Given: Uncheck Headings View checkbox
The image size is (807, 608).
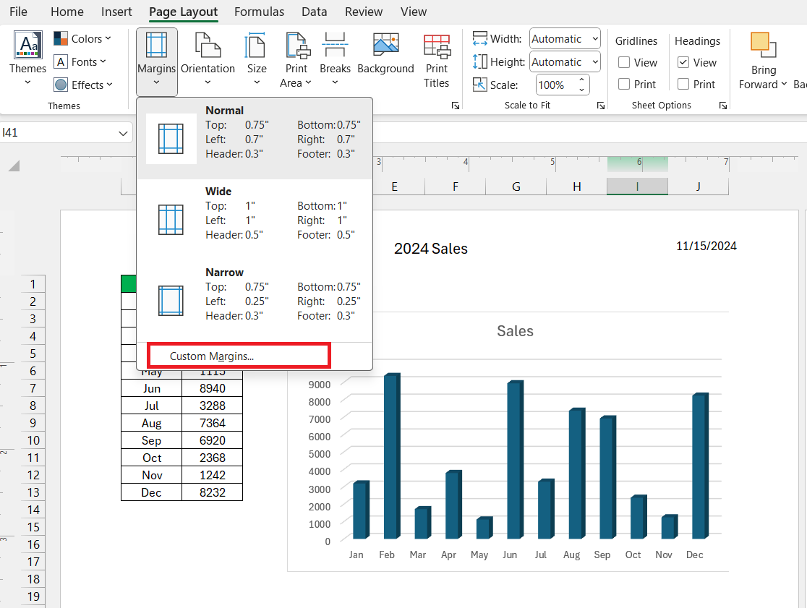Looking at the screenshot, I should click(683, 62).
